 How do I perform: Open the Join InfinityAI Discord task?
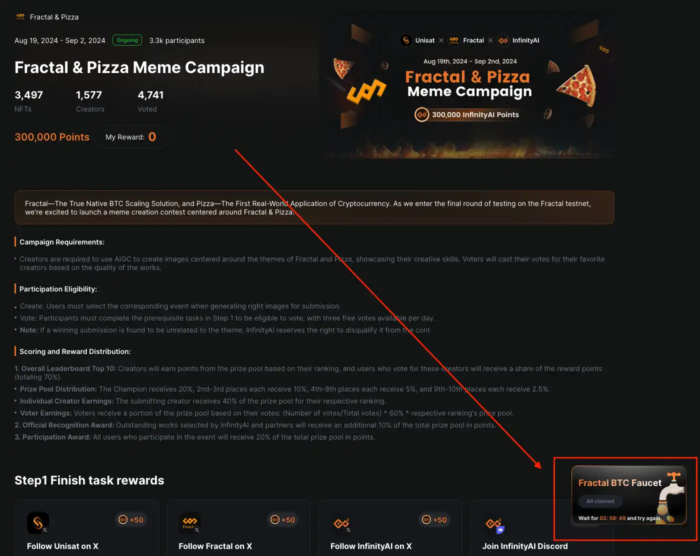click(x=525, y=546)
